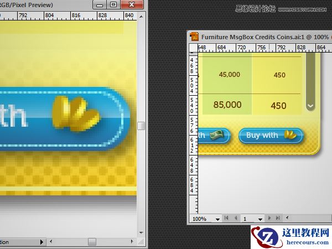Click the Buy with coins button
The width and height of the screenshot is (332, 249).
pyautogui.click(x=271, y=136)
